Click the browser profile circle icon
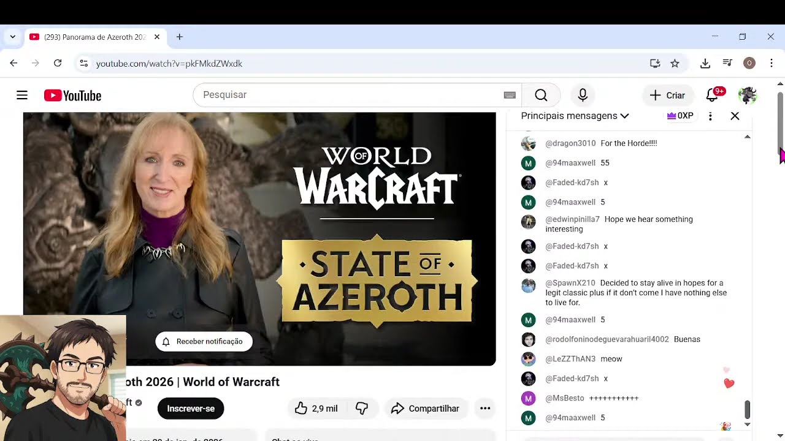This screenshot has height=441, width=785. 749,63
